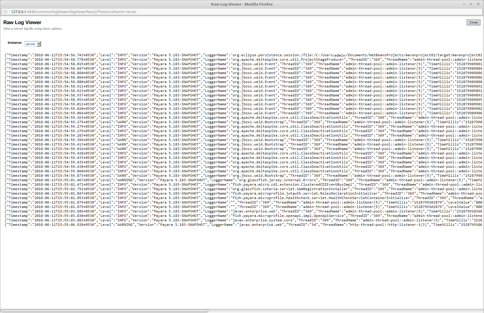The height and width of the screenshot is (313, 484).
Task: Click the site information icon in the address bar
Action: tap(5, 12)
